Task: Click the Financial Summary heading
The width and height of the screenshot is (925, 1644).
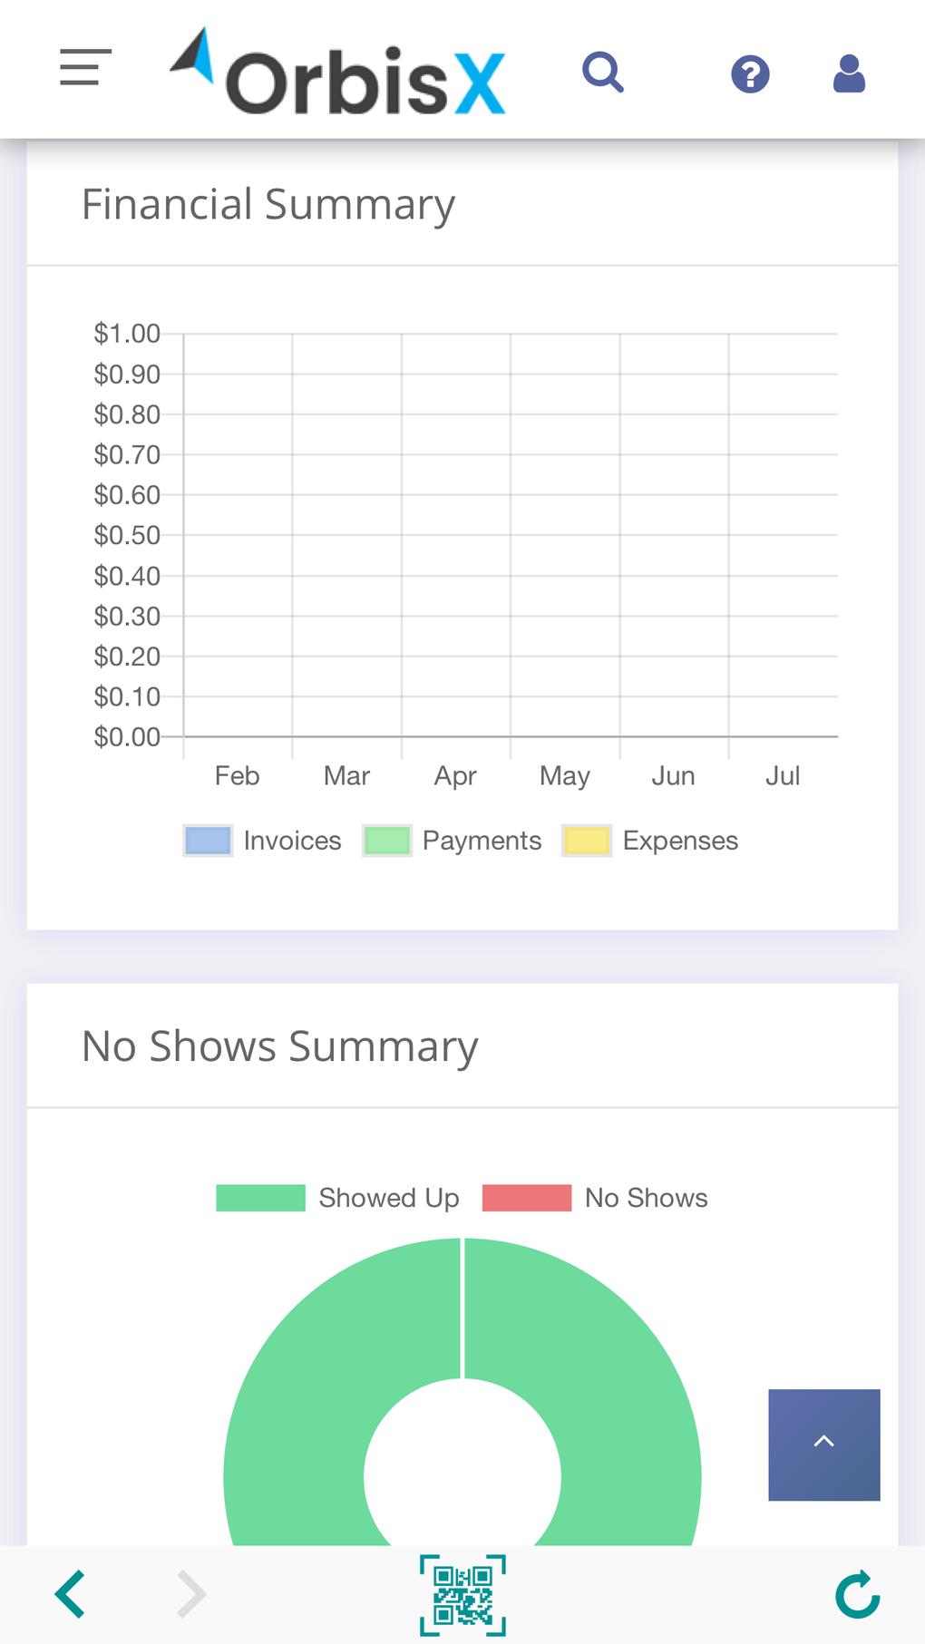Action: 268,204
